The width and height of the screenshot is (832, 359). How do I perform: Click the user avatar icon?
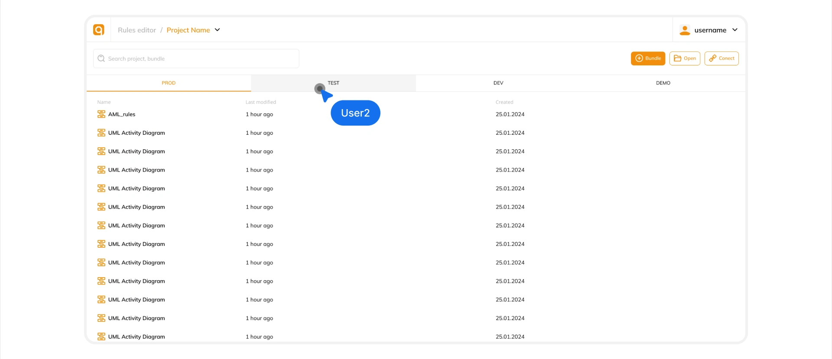(x=685, y=30)
